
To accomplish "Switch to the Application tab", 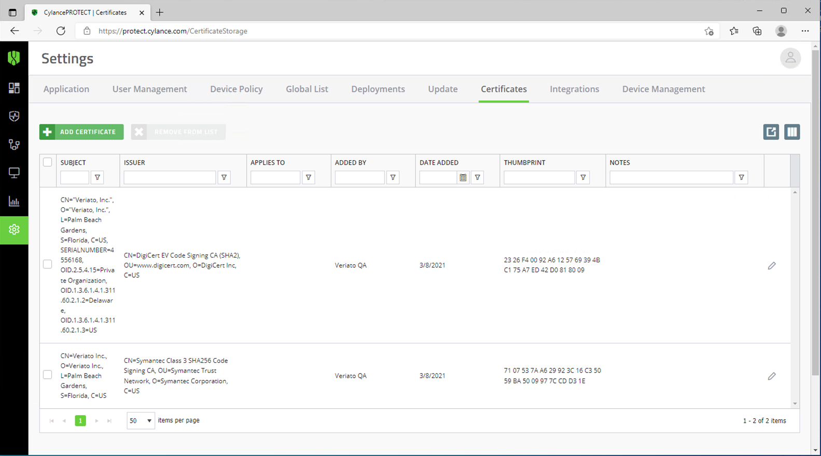I will click(x=66, y=89).
